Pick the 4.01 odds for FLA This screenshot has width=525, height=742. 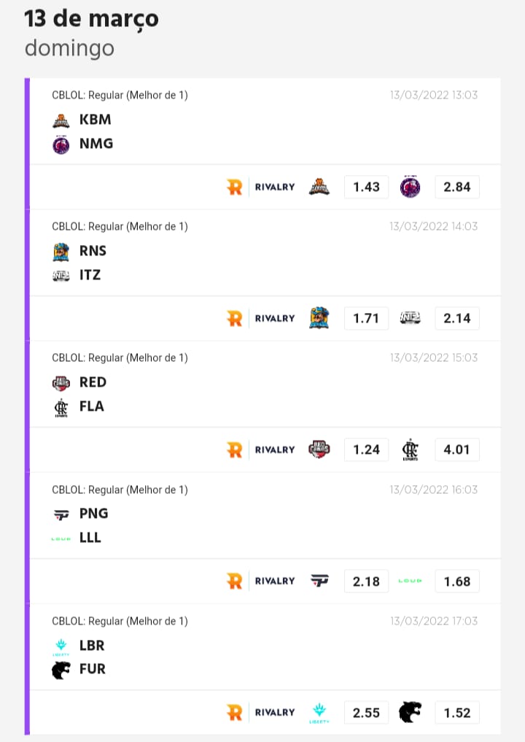coord(457,449)
